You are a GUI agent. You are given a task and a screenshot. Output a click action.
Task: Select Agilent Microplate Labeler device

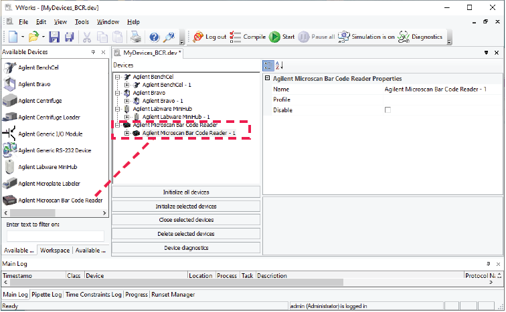pos(49,184)
